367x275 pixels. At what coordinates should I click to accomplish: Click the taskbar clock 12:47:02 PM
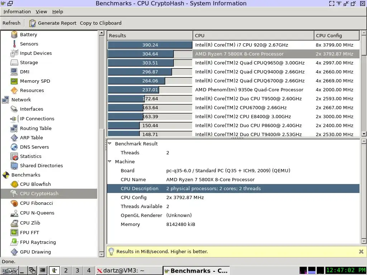click(346, 271)
